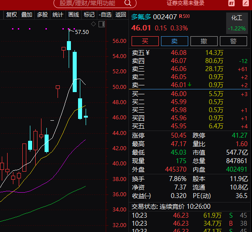The height and width of the screenshot is (232, 252).
Task: Select the 卖五 price 46.08
Action: click(178, 53)
